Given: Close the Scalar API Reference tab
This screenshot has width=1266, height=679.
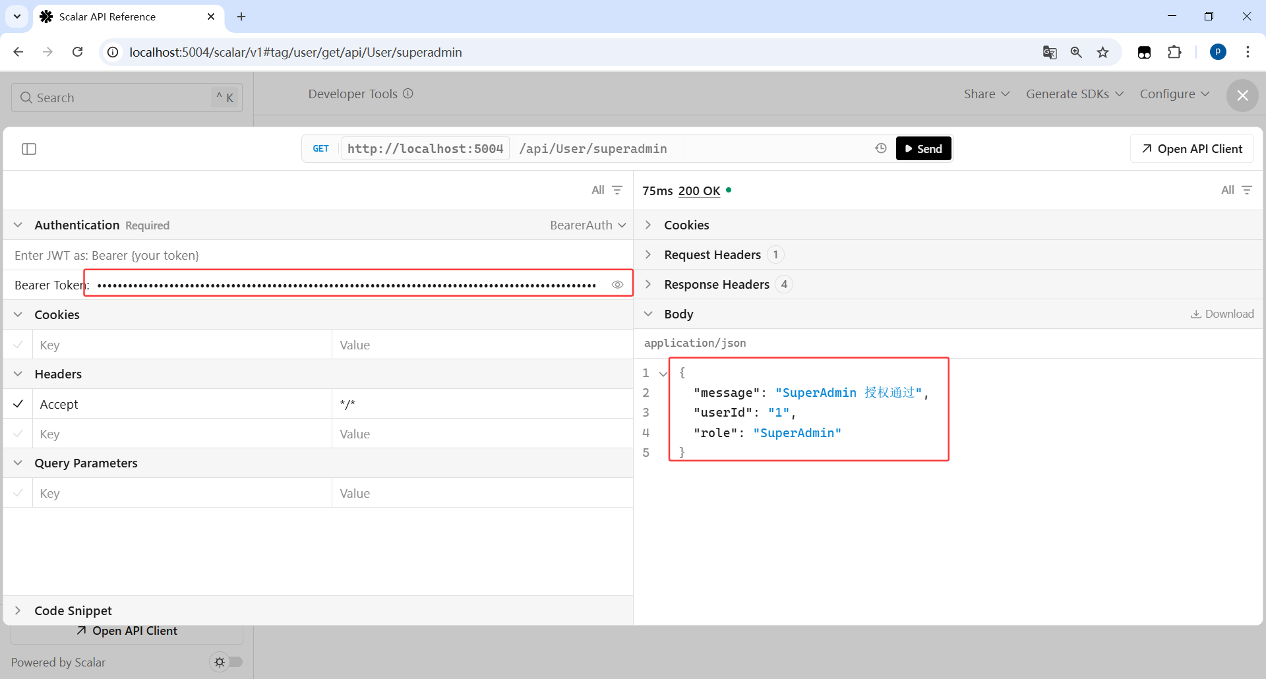Looking at the screenshot, I should (211, 16).
